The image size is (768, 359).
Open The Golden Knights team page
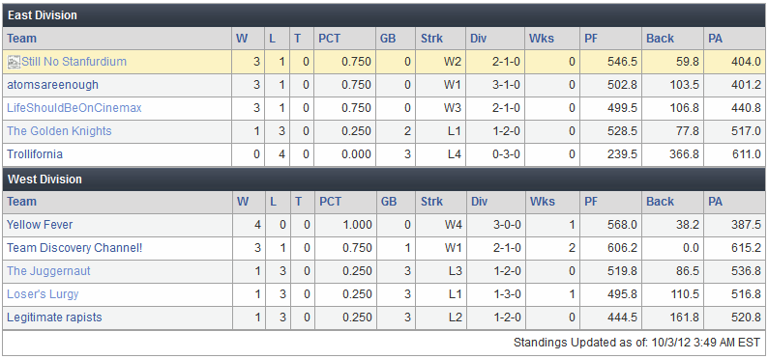(59, 131)
